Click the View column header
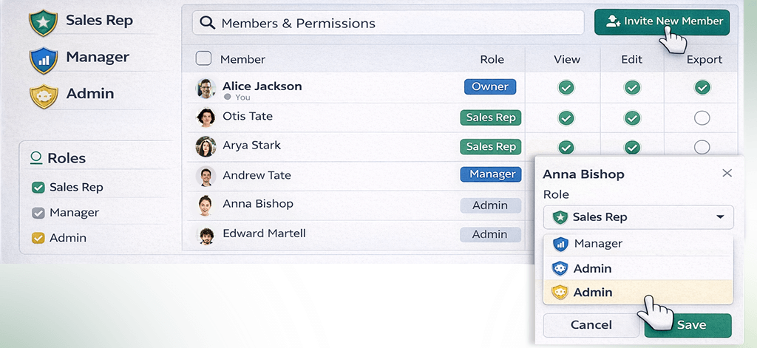This screenshot has height=348, width=757. click(567, 60)
